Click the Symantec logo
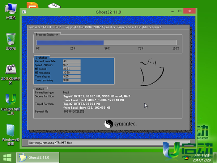The height and width of the screenshot is (163, 217). (x=120, y=124)
